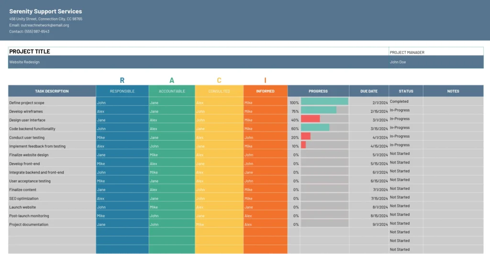Viewport: 490px width, 254px height.
Task: Select the Website Redesign project title cell
Action: [x=24, y=62]
